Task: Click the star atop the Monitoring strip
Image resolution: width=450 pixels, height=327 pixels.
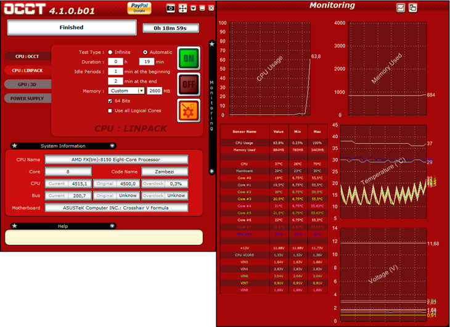Action: (x=212, y=44)
